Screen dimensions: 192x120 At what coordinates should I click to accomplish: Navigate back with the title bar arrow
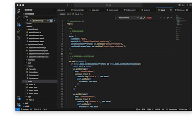point(68,5)
